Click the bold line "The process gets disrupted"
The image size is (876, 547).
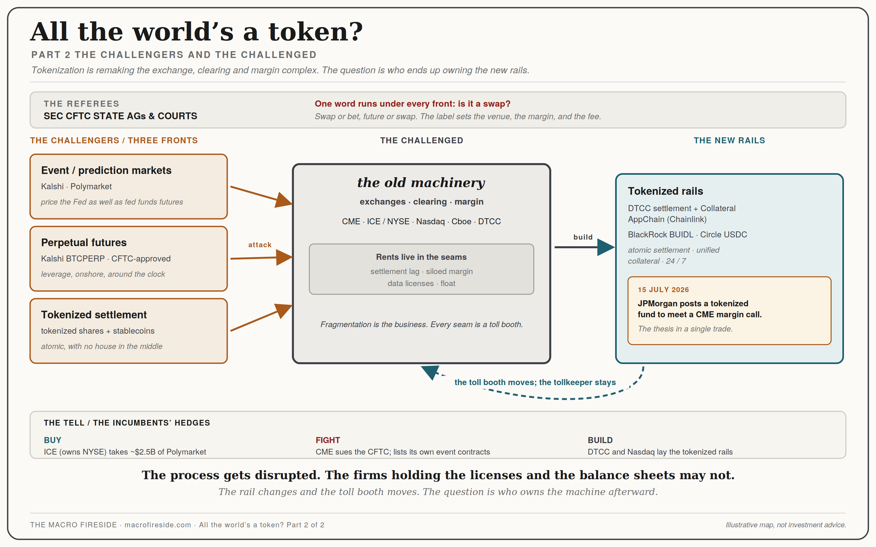point(438,475)
